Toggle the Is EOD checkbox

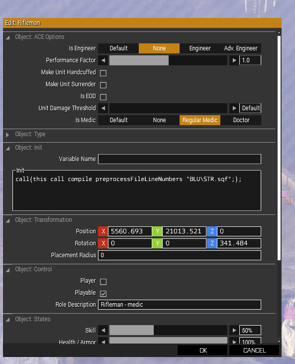(103, 97)
